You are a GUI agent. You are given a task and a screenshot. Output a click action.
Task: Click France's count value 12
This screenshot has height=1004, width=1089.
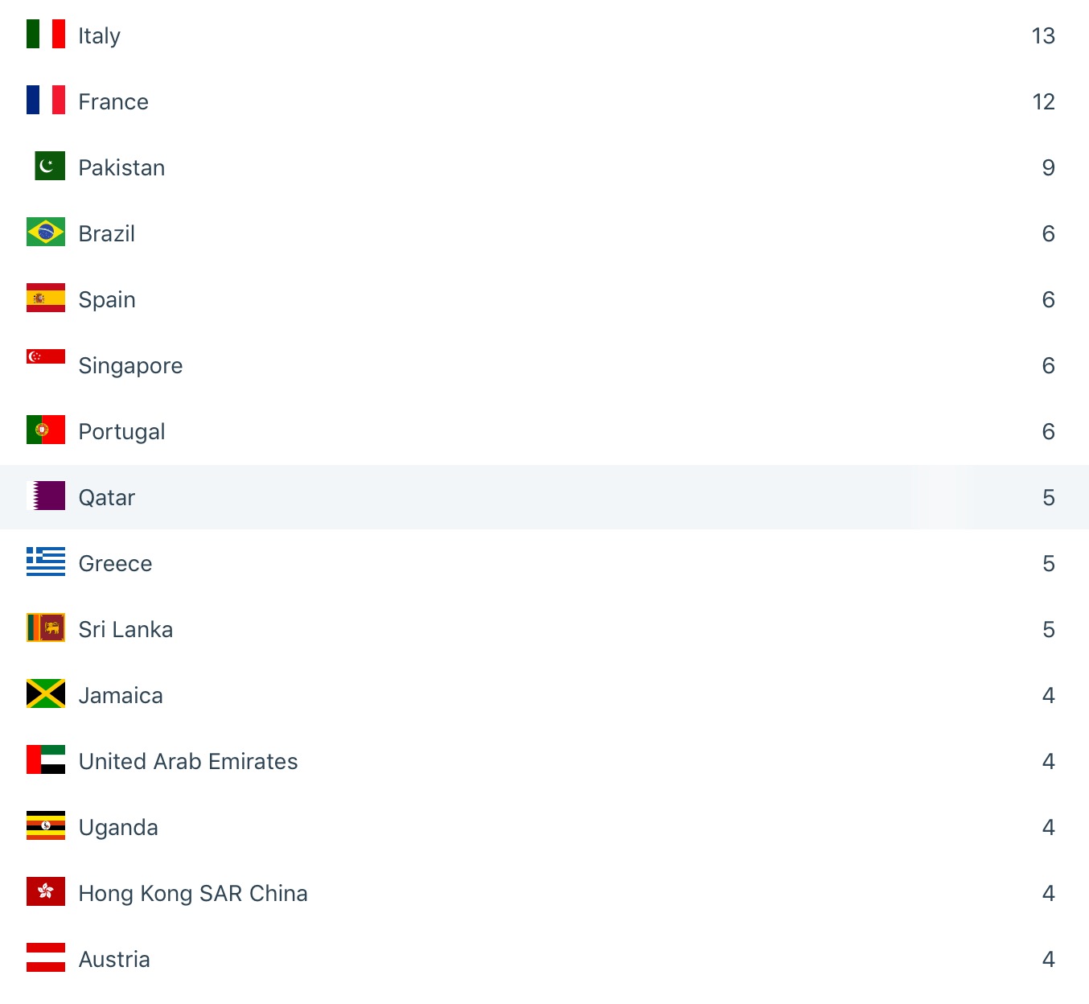[x=1042, y=101]
